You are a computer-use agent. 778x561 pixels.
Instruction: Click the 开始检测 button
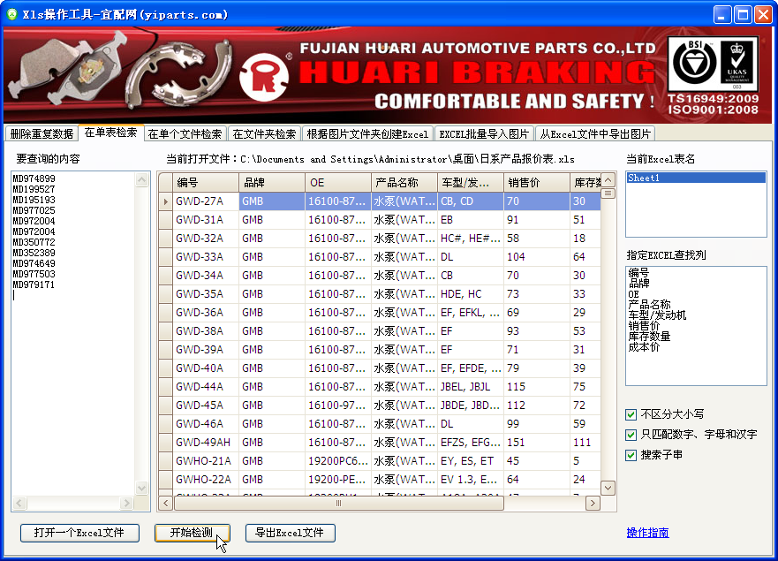(192, 533)
